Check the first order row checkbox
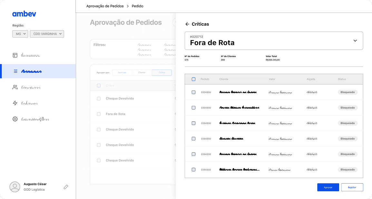 (x=193, y=92)
